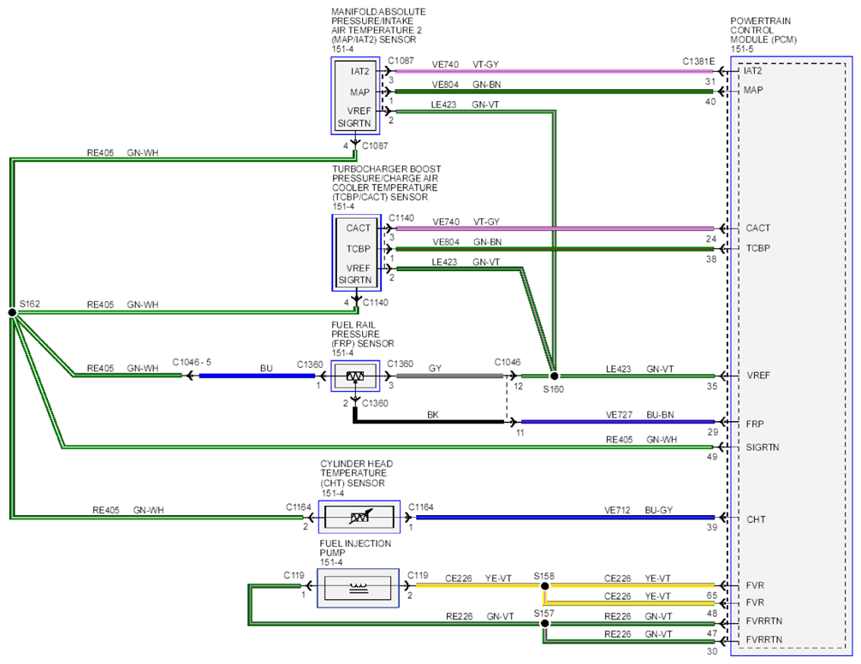Select the TCBP/CACT sensor component box
Image resolution: width=861 pixels, height=664 pixels.
356,253
